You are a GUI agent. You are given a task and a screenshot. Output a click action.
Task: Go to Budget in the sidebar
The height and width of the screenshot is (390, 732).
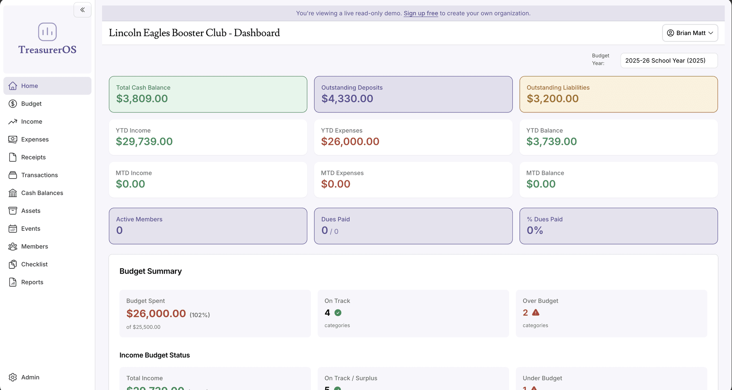[47, 104]
